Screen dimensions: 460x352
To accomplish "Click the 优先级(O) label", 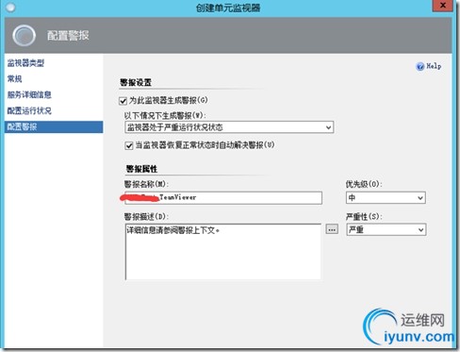I will (x=364, y=184).
